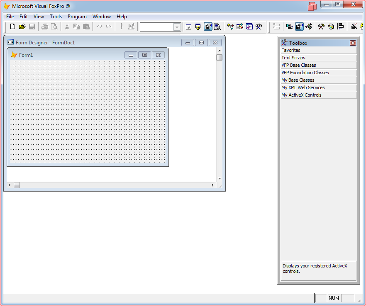Screen dimensions: 366x306
Task: Click the NUM indicator in status bar
Action: coord(334,298)
